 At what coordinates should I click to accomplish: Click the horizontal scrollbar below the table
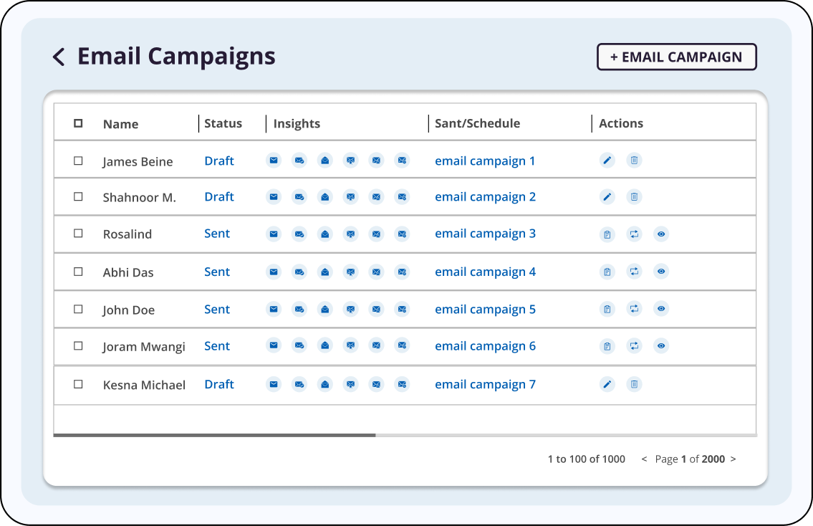coord(214,435)
